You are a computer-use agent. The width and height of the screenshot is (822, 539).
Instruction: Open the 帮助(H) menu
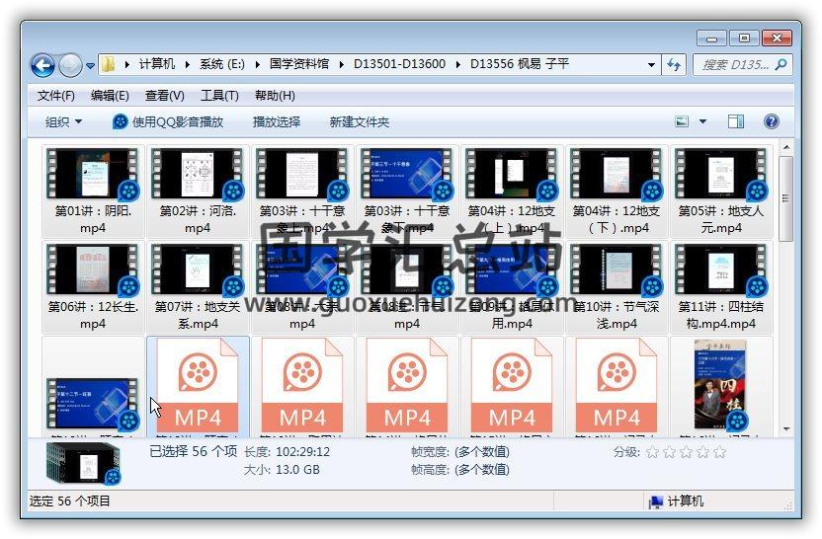click(x=275, y=96)
